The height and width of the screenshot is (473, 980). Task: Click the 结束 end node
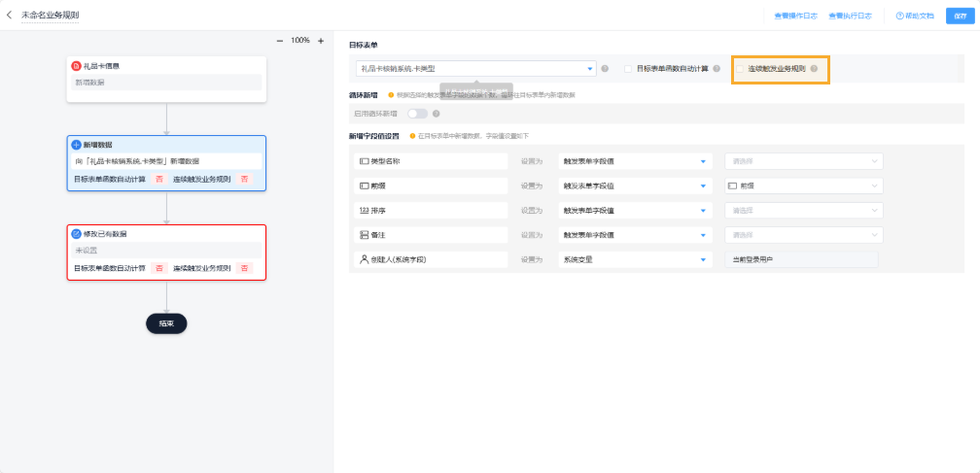166,323
